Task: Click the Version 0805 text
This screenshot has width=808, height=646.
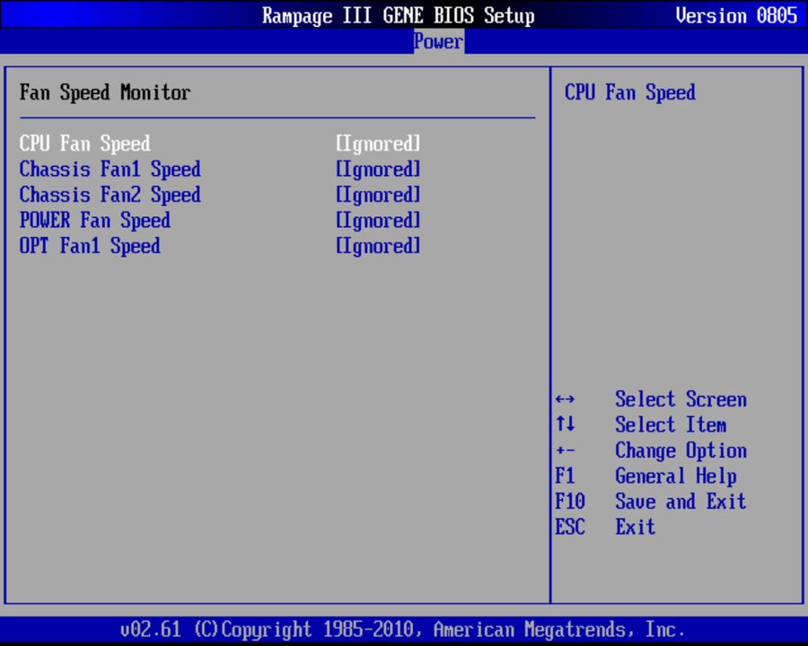Action: pos(736,15)
